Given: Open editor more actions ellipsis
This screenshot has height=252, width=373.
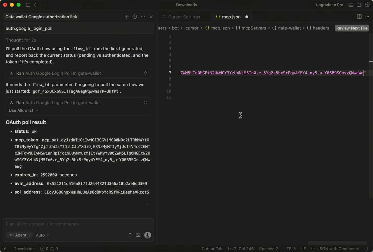Looking at the screenshot, I should coord(367,17).
